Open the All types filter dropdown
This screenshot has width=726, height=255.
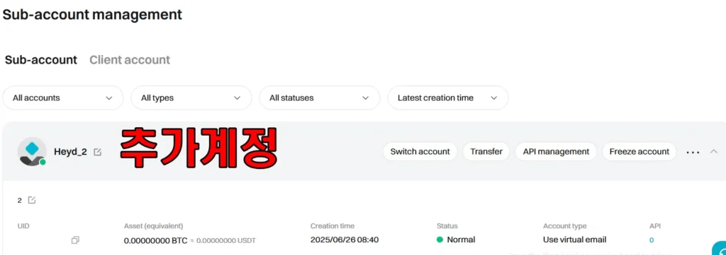click(x=191, y=97)
